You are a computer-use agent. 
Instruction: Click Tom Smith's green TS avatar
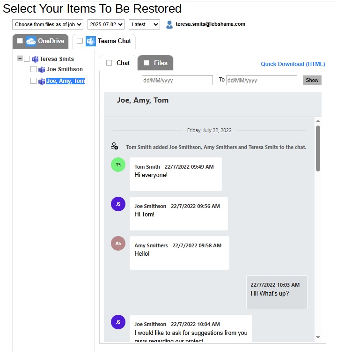(118, 164)
